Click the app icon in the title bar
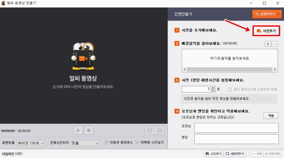This screenshot has width=284, height=158. [3, 3]
